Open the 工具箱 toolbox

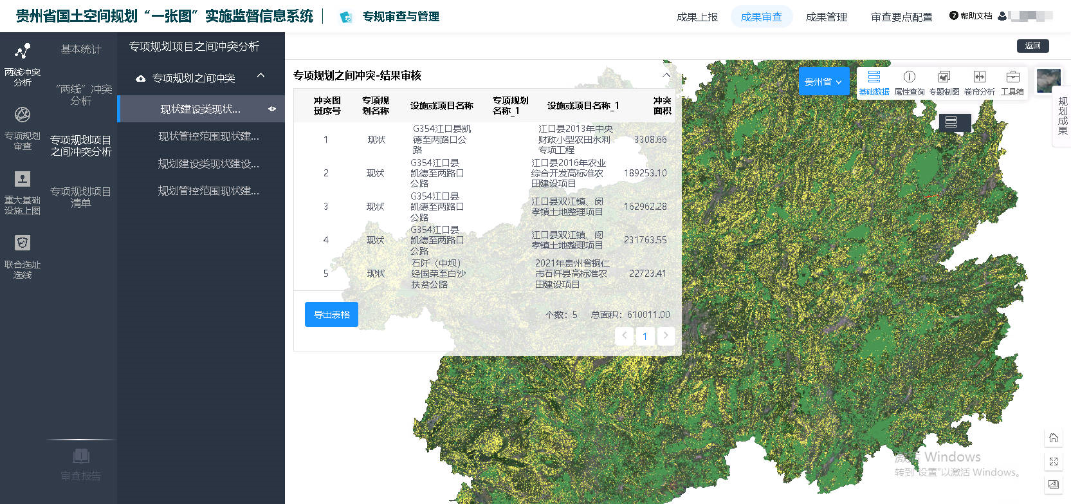[1012, 82]
